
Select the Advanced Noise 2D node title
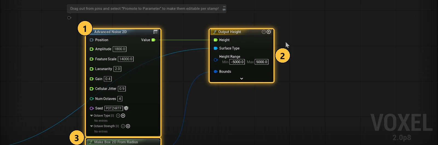click(x=110, y=32)
